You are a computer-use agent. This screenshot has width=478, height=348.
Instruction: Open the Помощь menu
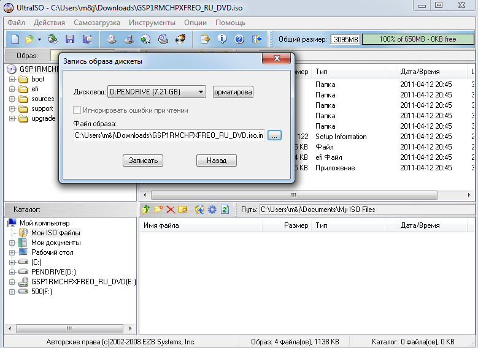pos(231,23)
